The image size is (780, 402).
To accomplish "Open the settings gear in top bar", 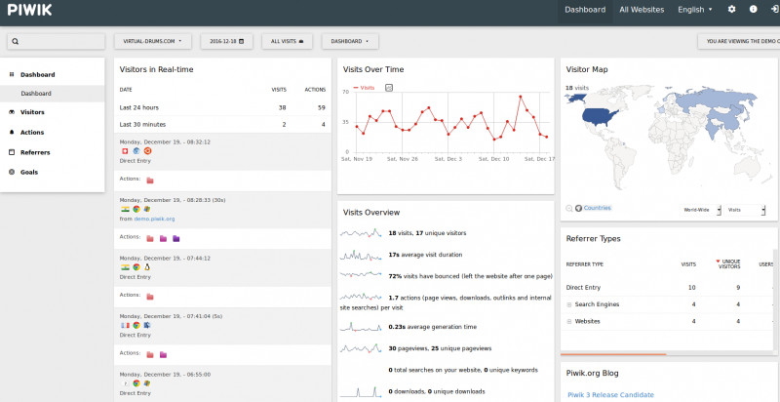I will tap(731, 10).
